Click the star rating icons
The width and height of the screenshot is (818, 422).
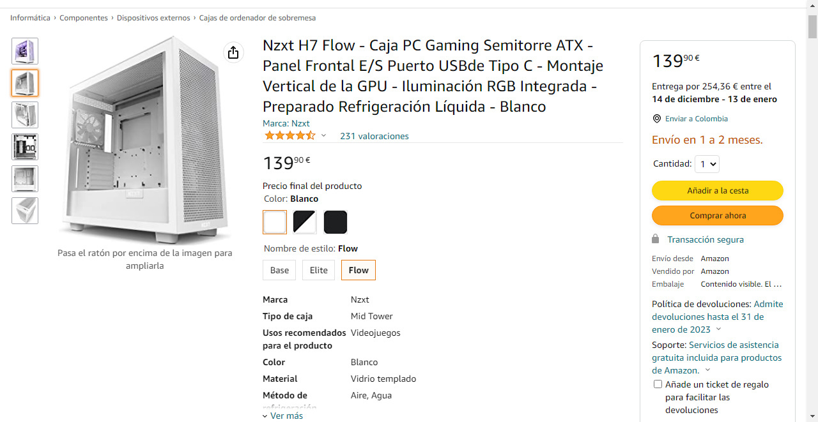click(x=289, y=135)
